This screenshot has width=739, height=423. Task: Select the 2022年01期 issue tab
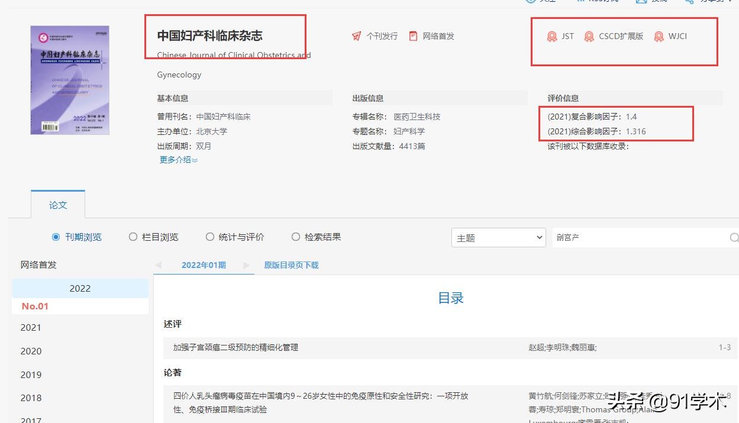204,265
